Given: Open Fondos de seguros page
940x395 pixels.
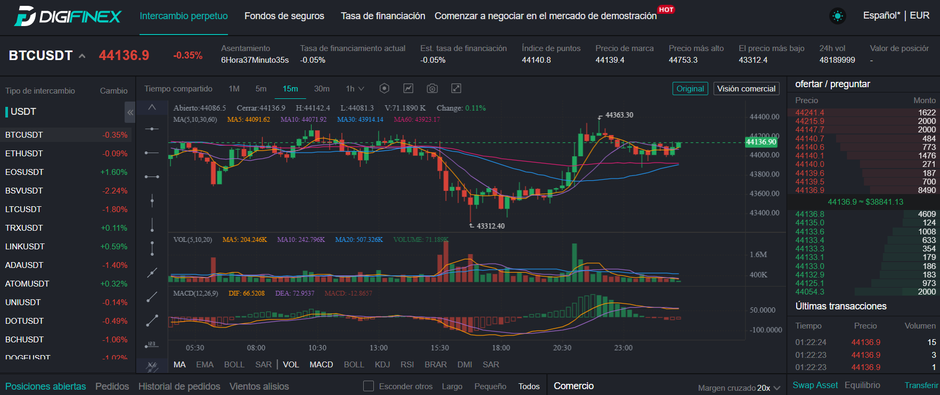Looking at the screenshot, I should pyautogui.click(x=284, y=16).
